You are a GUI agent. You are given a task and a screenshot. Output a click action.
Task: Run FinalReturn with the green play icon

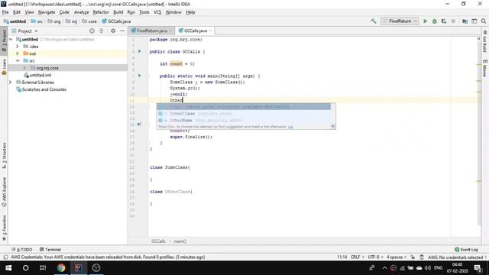425,21
